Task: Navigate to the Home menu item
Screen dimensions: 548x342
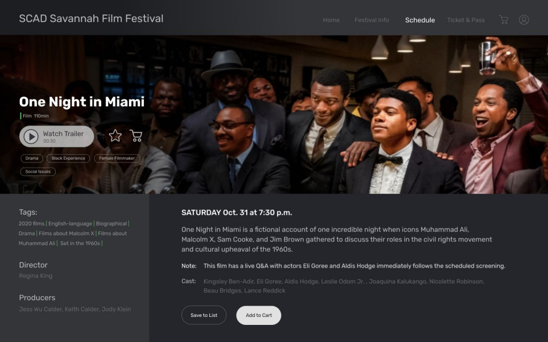Action: [331, 20]
